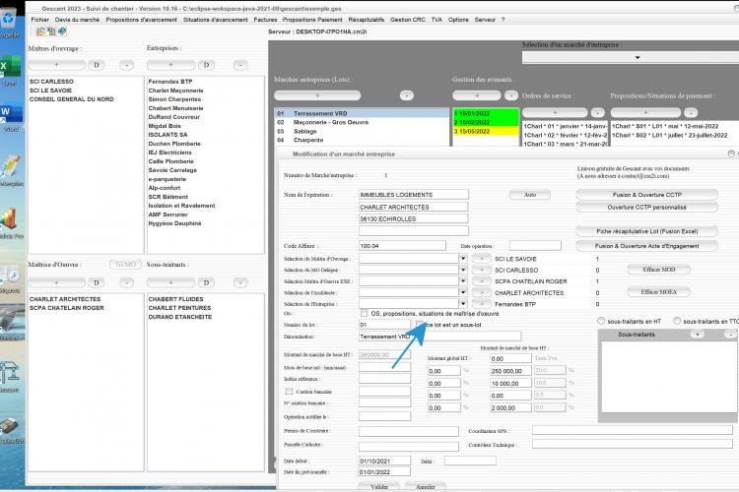Add a Sous-traitant in the left panel
Viewport: 739px width, 492px height.
tap(170, 282)
